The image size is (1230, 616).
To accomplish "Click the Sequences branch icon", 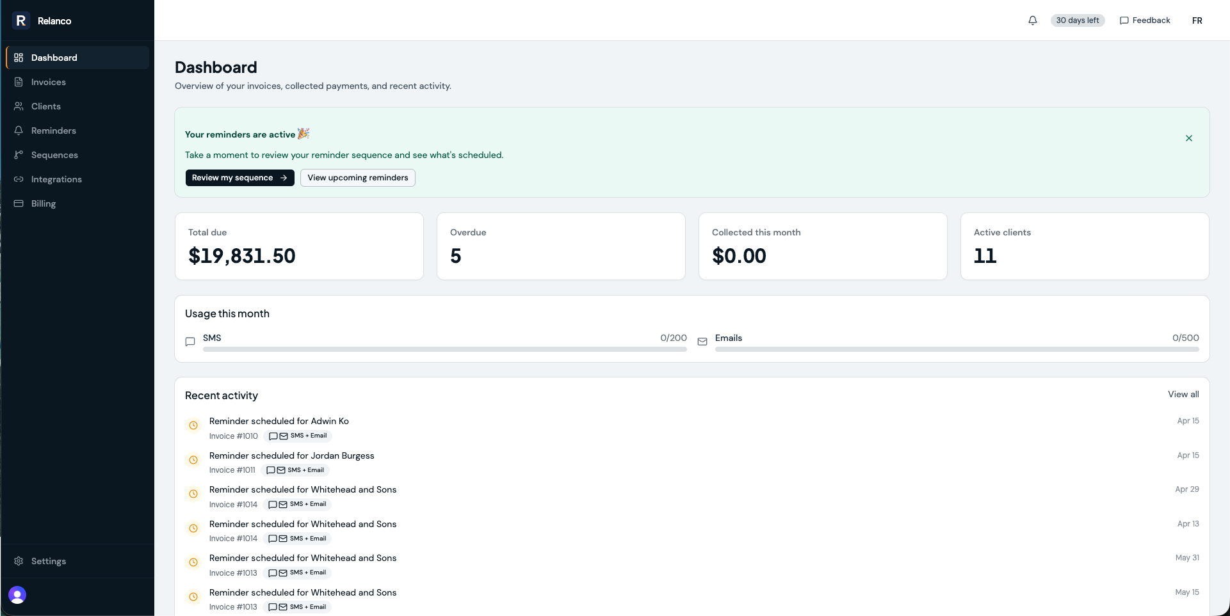I will coord(19,155).
